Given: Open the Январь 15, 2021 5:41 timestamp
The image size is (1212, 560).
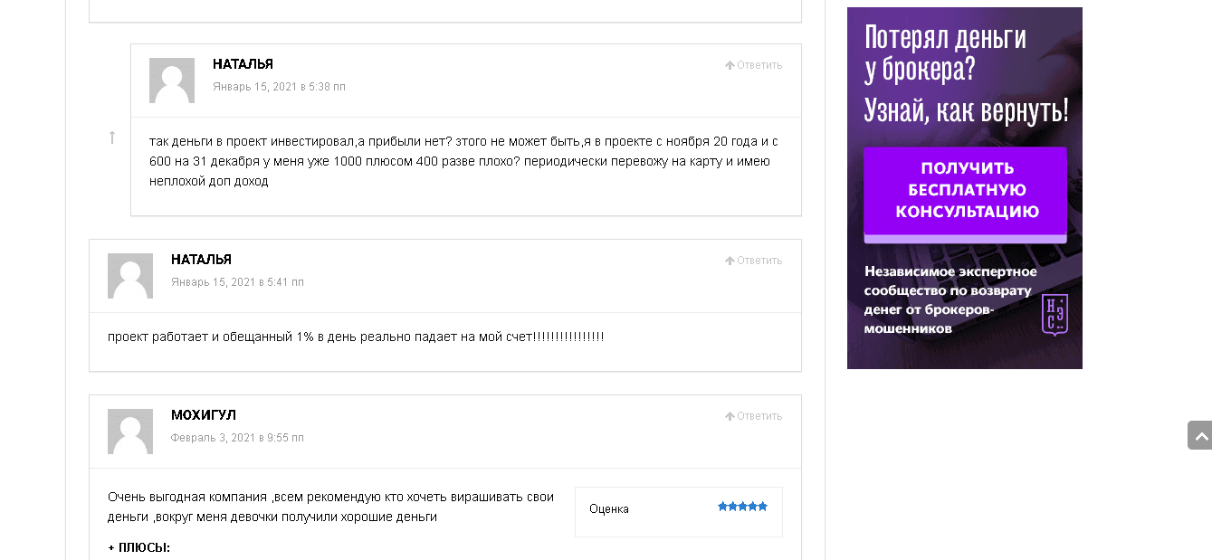Looking at the screenshot, I should [237, 282].
